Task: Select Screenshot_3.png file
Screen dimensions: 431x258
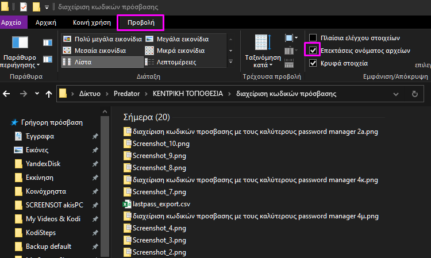Action: coord(155,240)
